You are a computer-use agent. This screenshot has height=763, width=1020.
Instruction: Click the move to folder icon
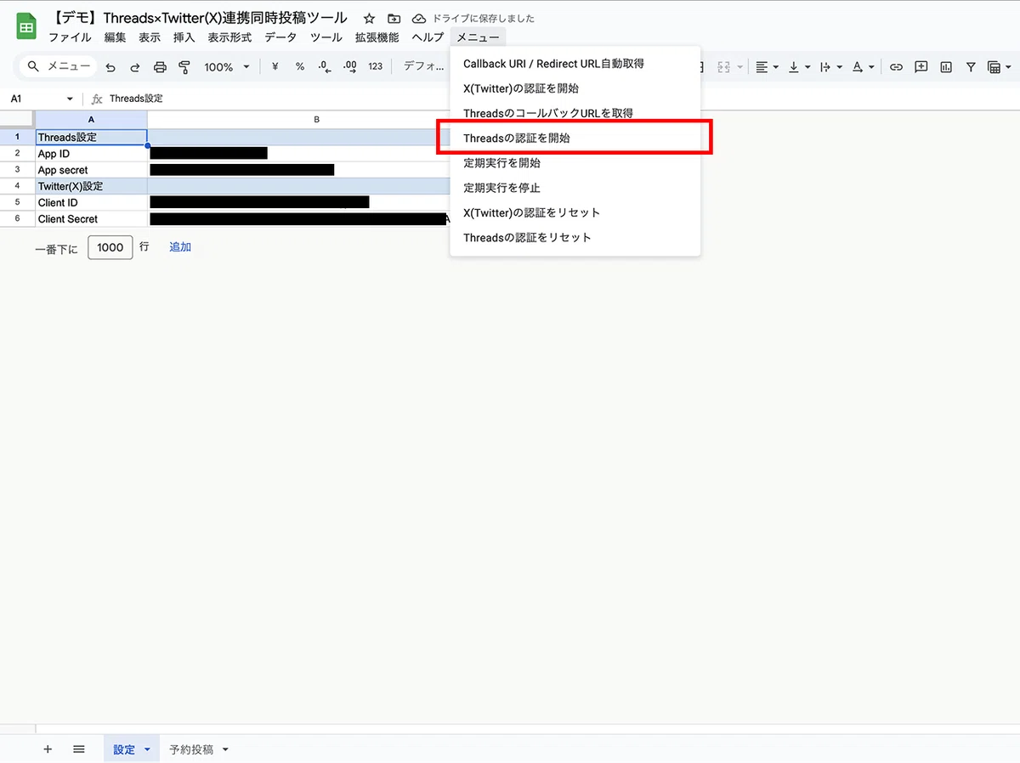click(394, 19)
